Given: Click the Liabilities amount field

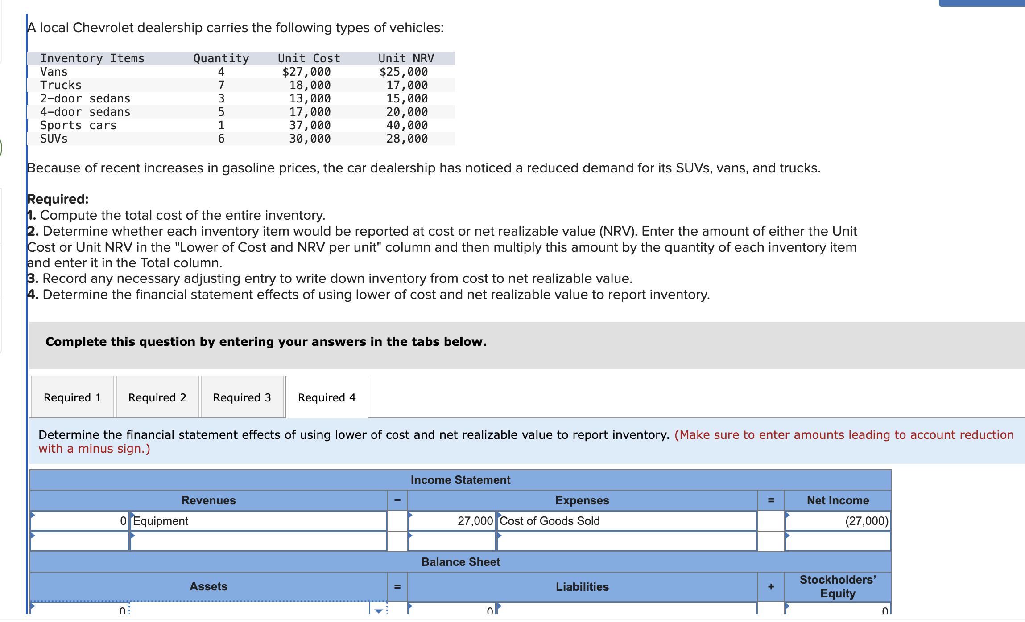Looking at the screenshot, I should [x=451, y=610].
